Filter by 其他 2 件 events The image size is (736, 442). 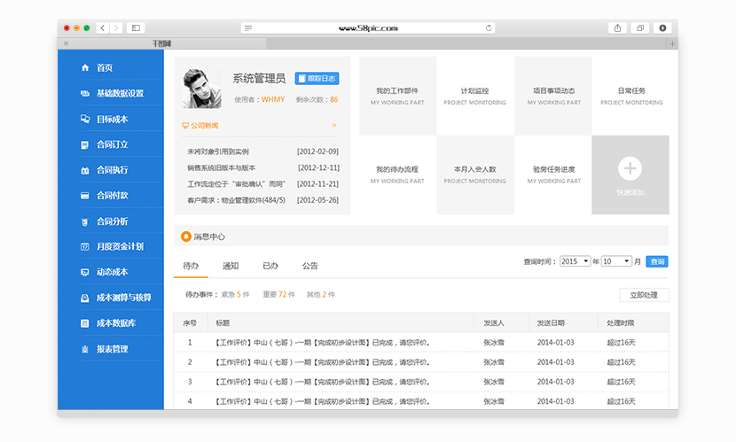pyautogui.click(x=321, y=295)
